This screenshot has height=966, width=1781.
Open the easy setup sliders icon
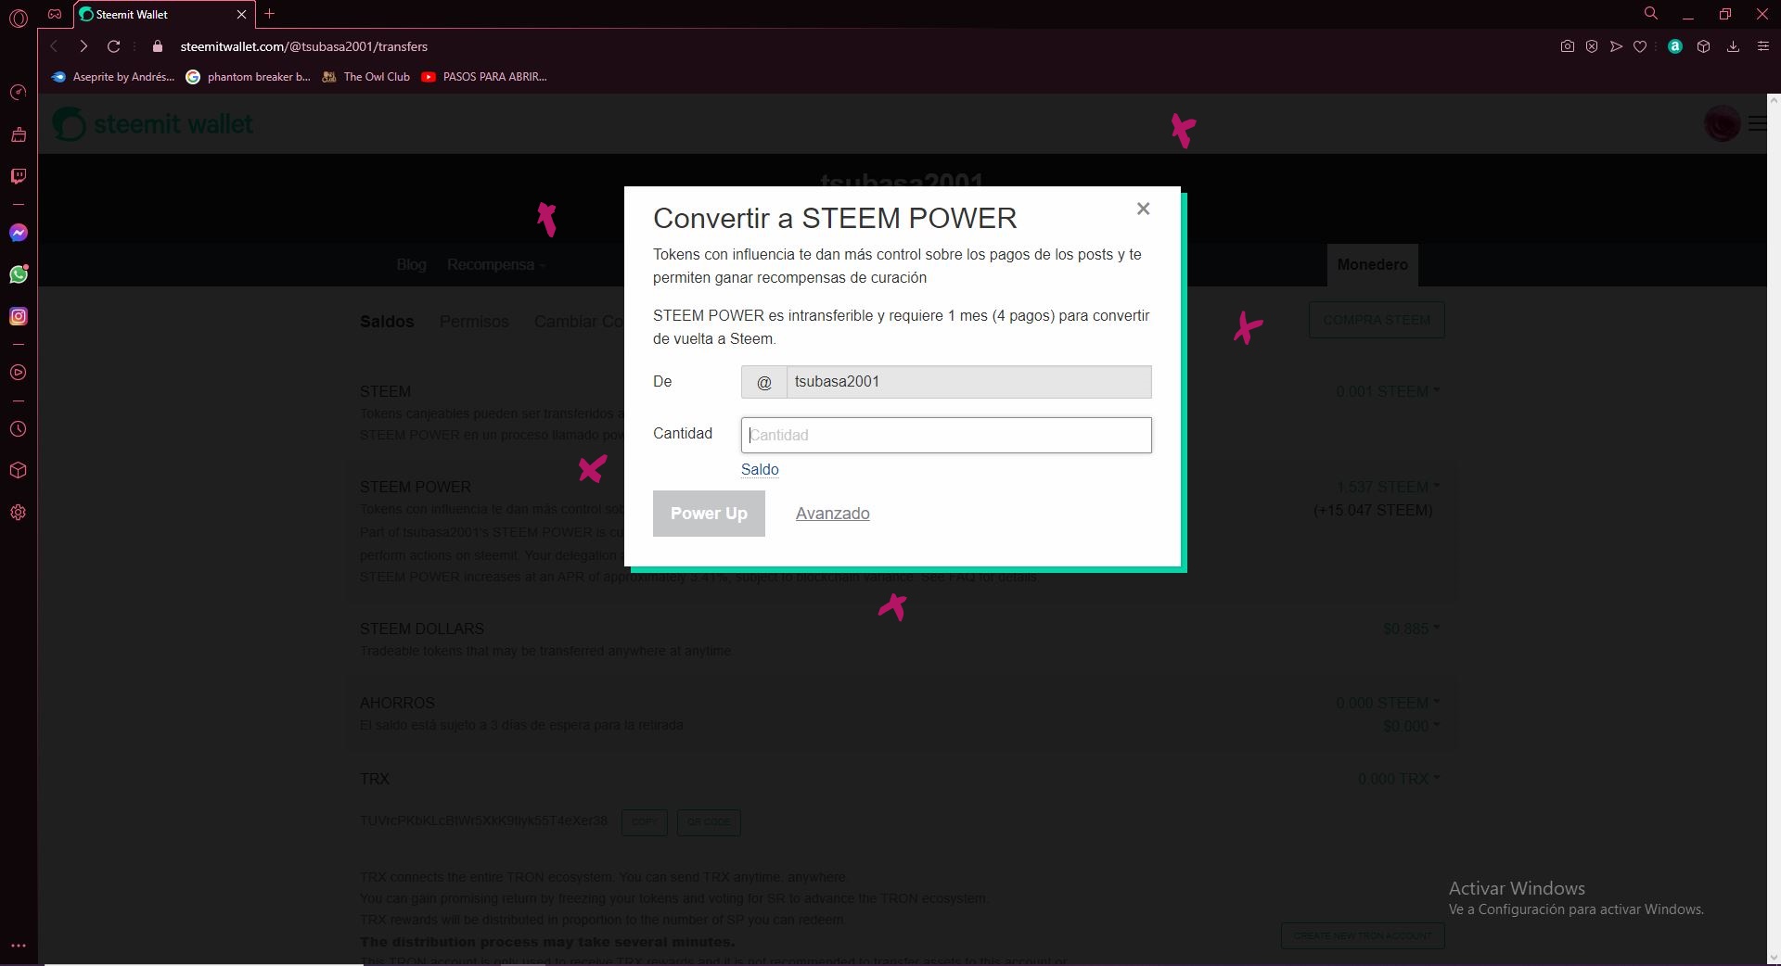pos(1762,46)
